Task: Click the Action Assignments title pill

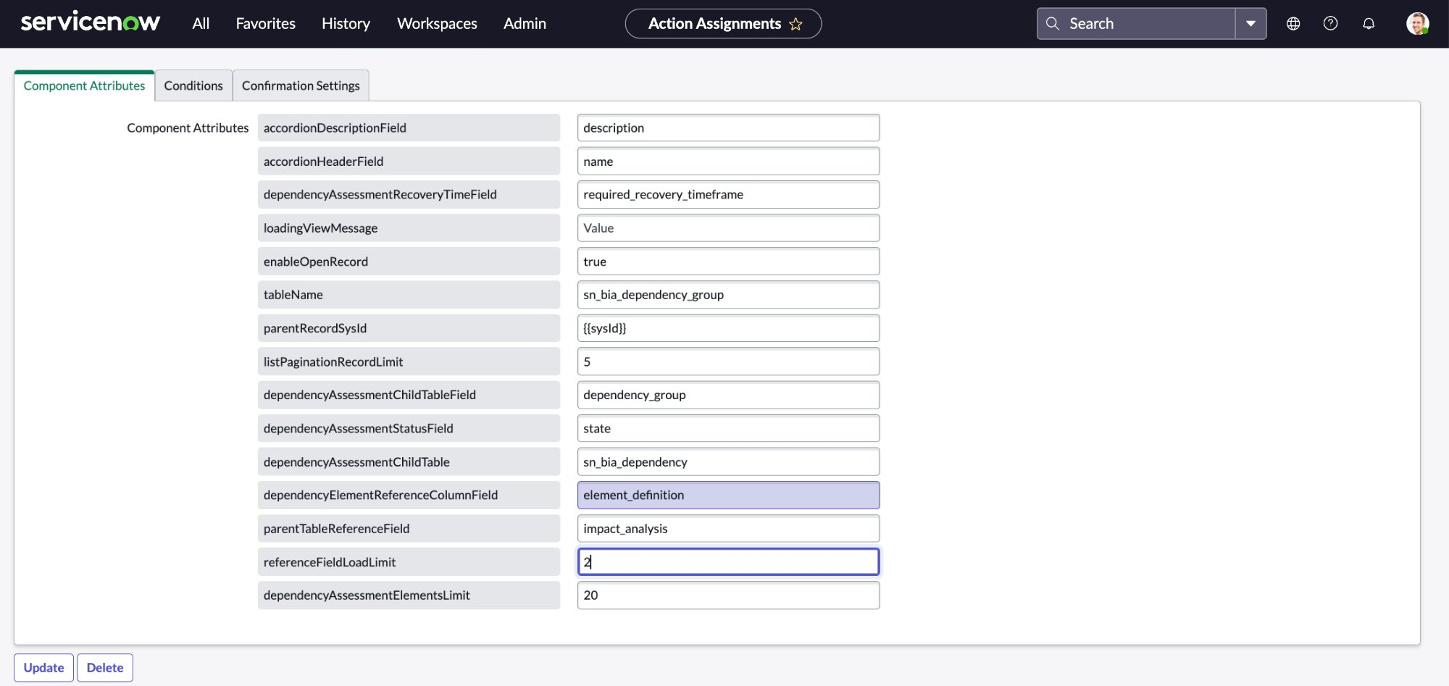Action: (723, 24)
